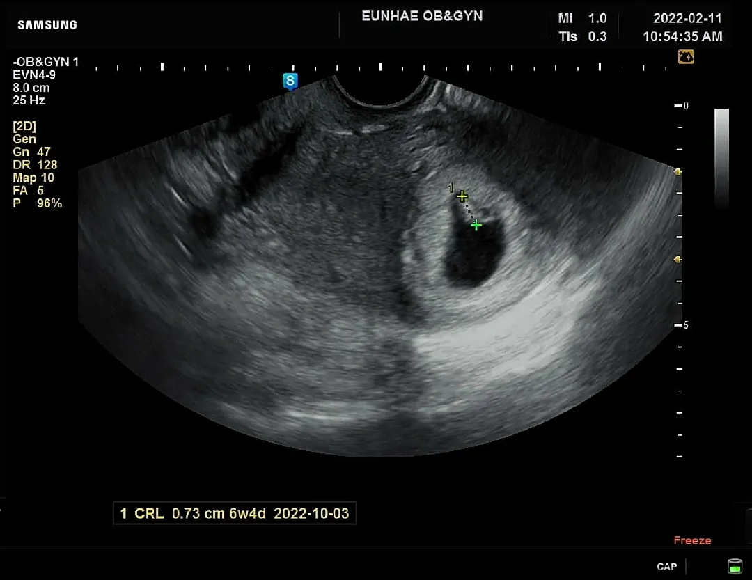Click the date 2022-02-11 display

pyautogui.click(x=687, y=18)
